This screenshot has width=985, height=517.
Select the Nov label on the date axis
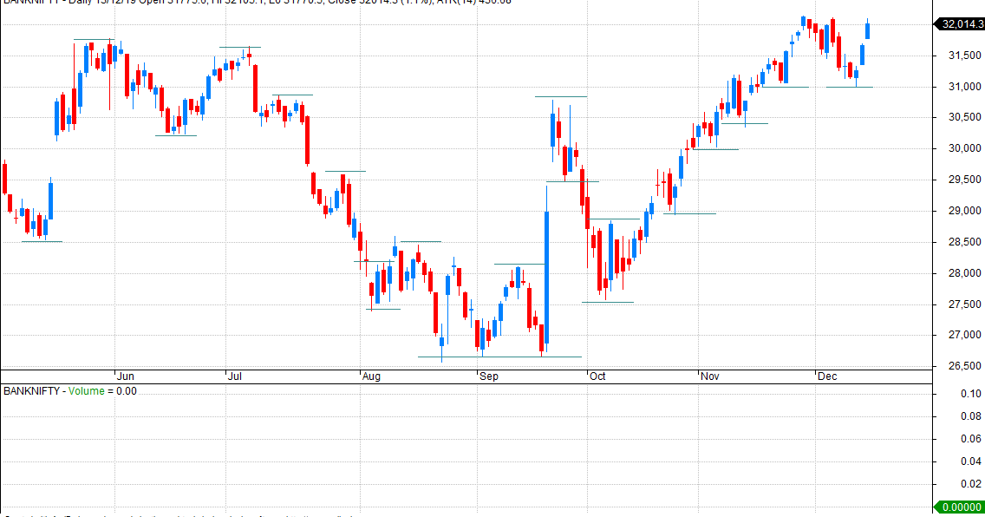coord(710,376)
